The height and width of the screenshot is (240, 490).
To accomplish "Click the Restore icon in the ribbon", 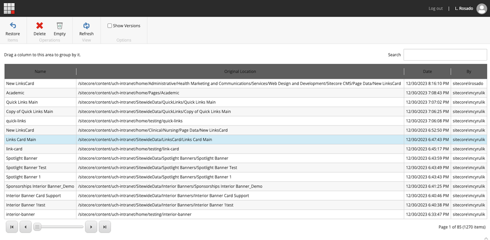I will [x=13, y=26].
